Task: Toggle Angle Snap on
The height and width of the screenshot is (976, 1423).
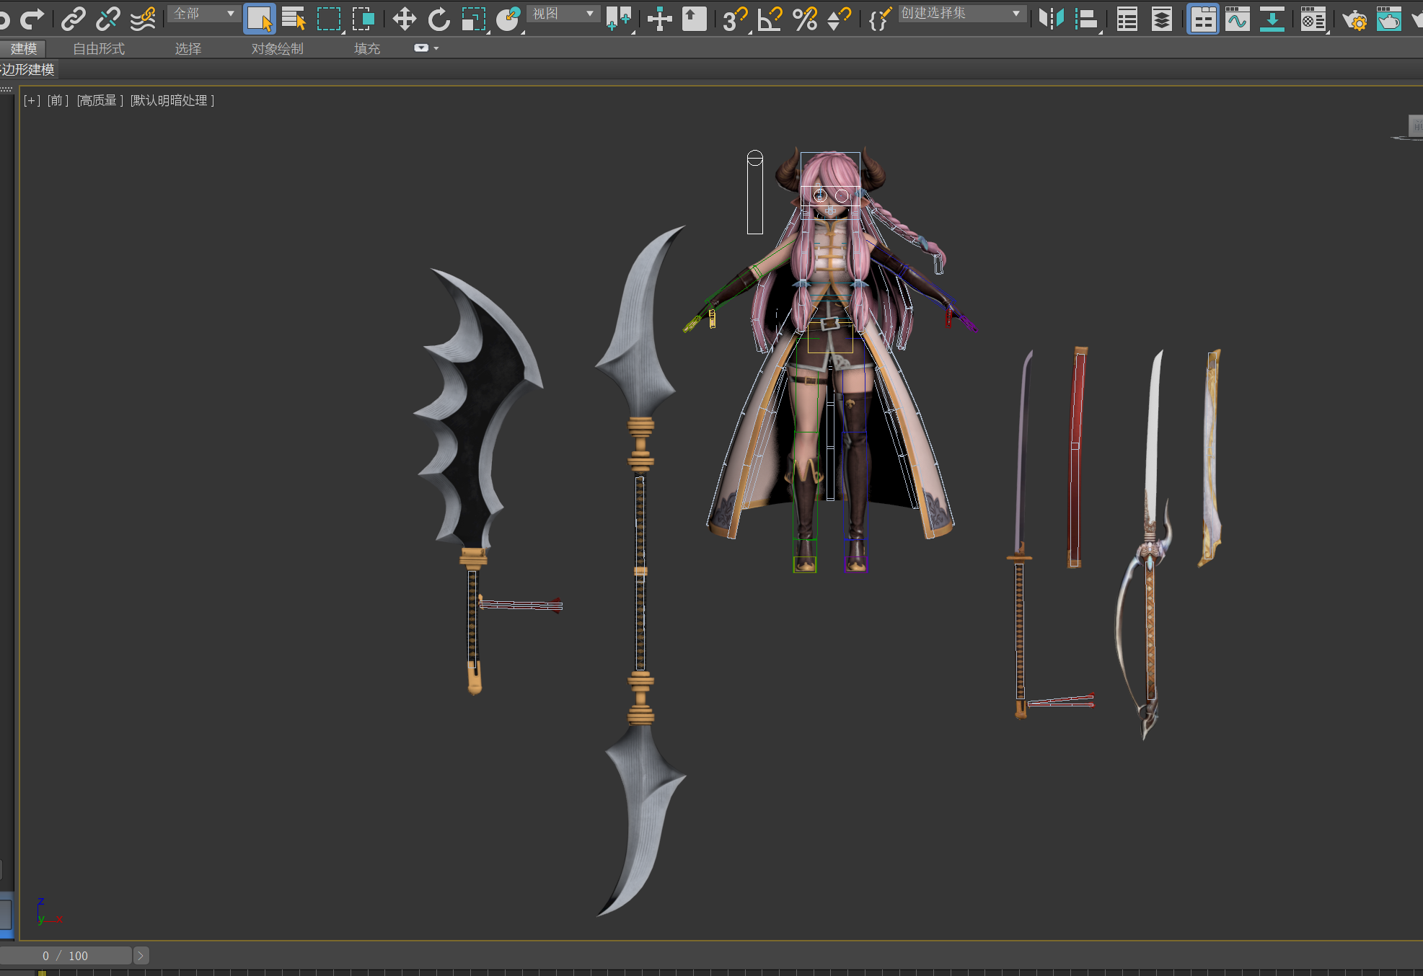Action: click(770, 19)
